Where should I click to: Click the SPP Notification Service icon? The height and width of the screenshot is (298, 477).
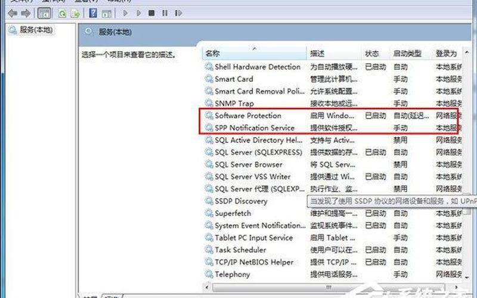(x=209, y=128)
